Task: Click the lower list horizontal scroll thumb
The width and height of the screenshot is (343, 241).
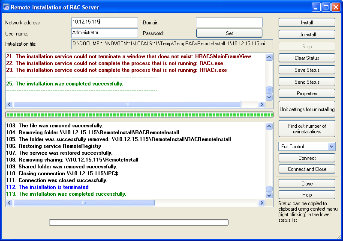Action: point(84,203)
